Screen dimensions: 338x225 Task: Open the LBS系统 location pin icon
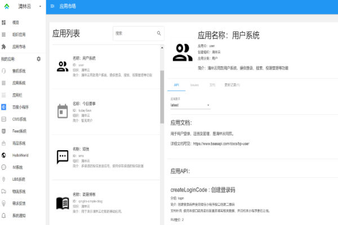pyautogui.click(x=4, y=179)
